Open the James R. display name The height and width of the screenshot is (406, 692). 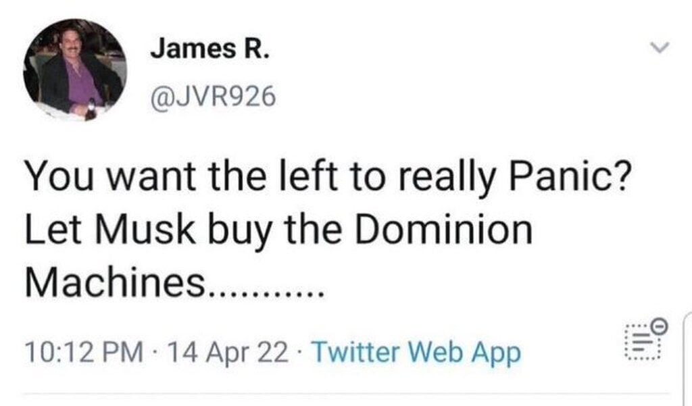(209, 51)
